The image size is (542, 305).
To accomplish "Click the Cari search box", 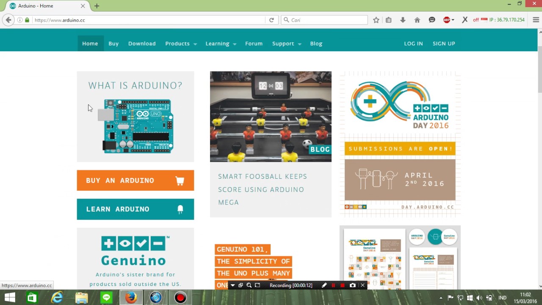I will click(324, 20).
